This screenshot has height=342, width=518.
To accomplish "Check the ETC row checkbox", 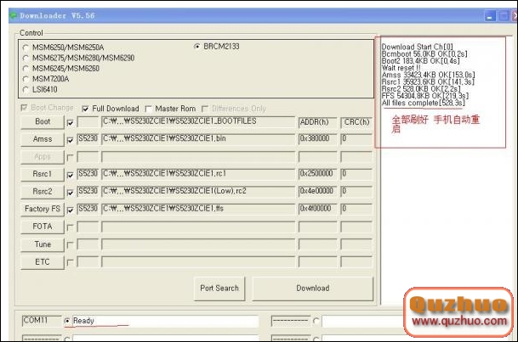I will tap(70, 262).
